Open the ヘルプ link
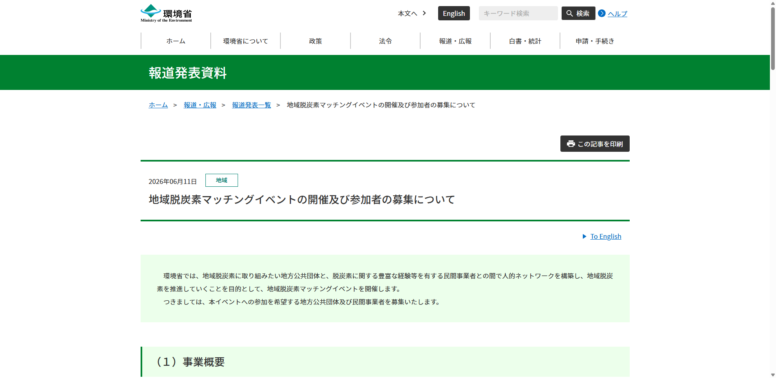 [617, 14]
